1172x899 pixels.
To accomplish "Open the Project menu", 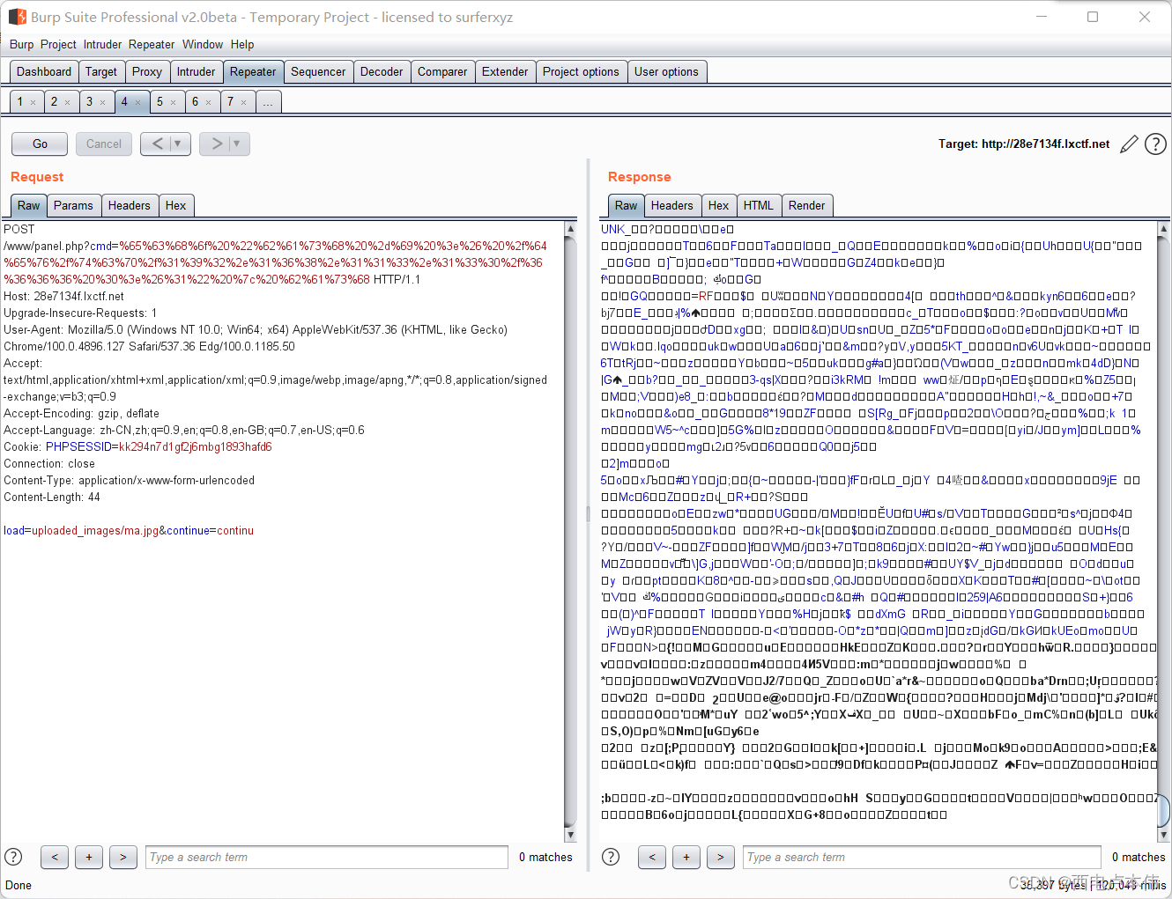I will (58, 45).
